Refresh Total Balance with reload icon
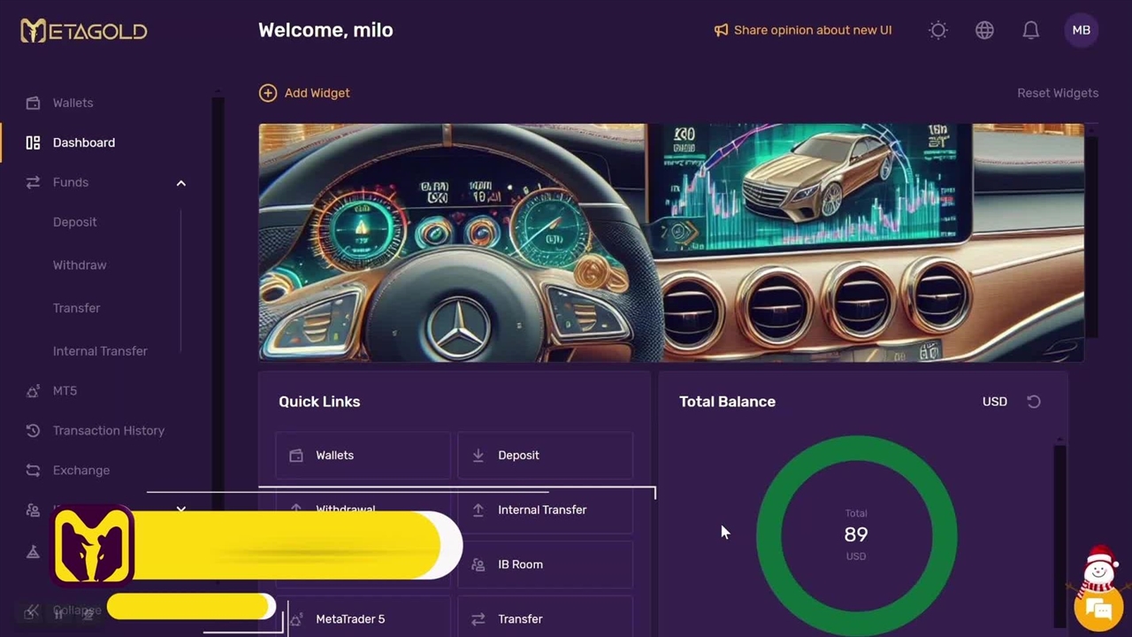This screenshot has height=637, width=1132. click(x=1034, y=402)
